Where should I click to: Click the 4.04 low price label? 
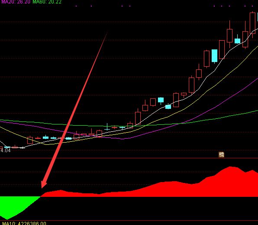point(5,150)
